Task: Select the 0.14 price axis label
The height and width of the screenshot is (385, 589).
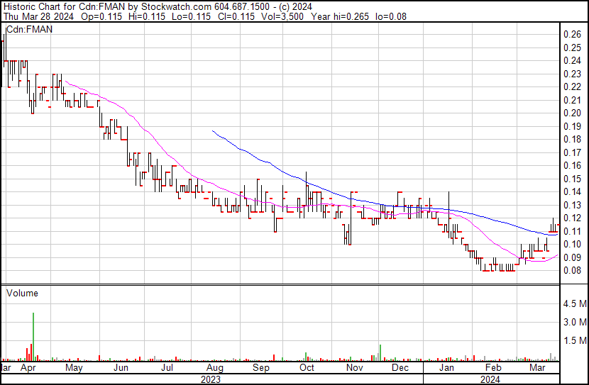Action: coord(572,191)
